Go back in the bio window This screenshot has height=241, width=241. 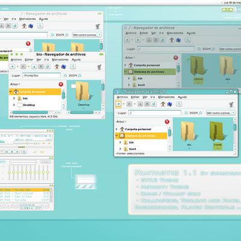(12, 66)
